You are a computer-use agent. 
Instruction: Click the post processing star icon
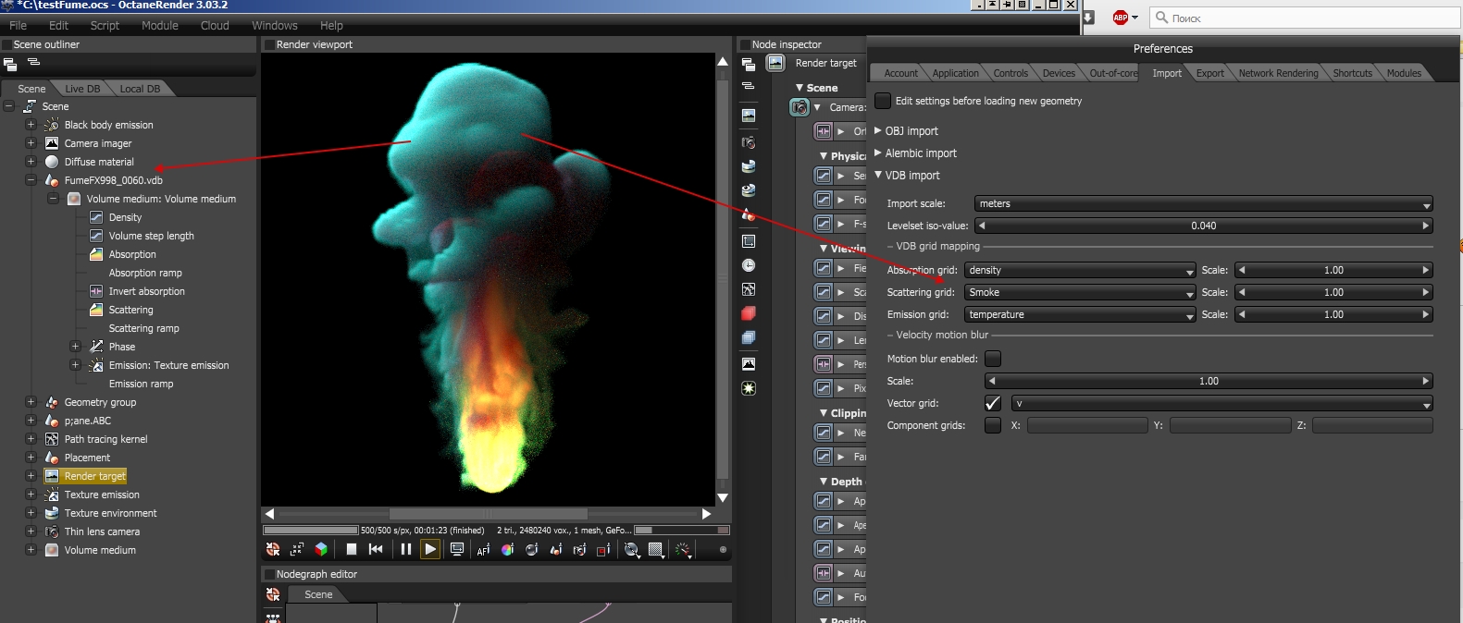749,388
